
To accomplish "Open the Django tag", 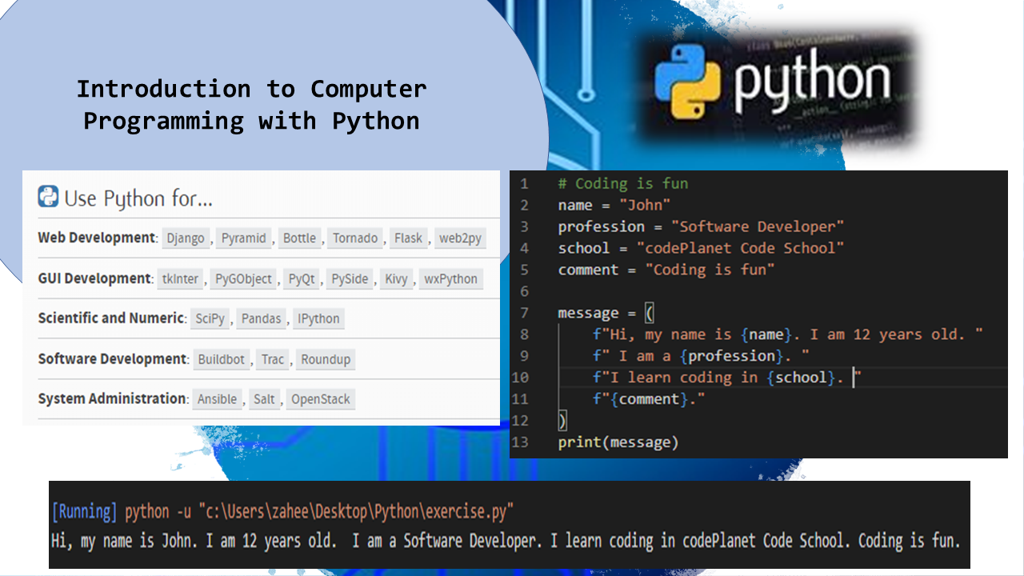I will tap(186, 238).
